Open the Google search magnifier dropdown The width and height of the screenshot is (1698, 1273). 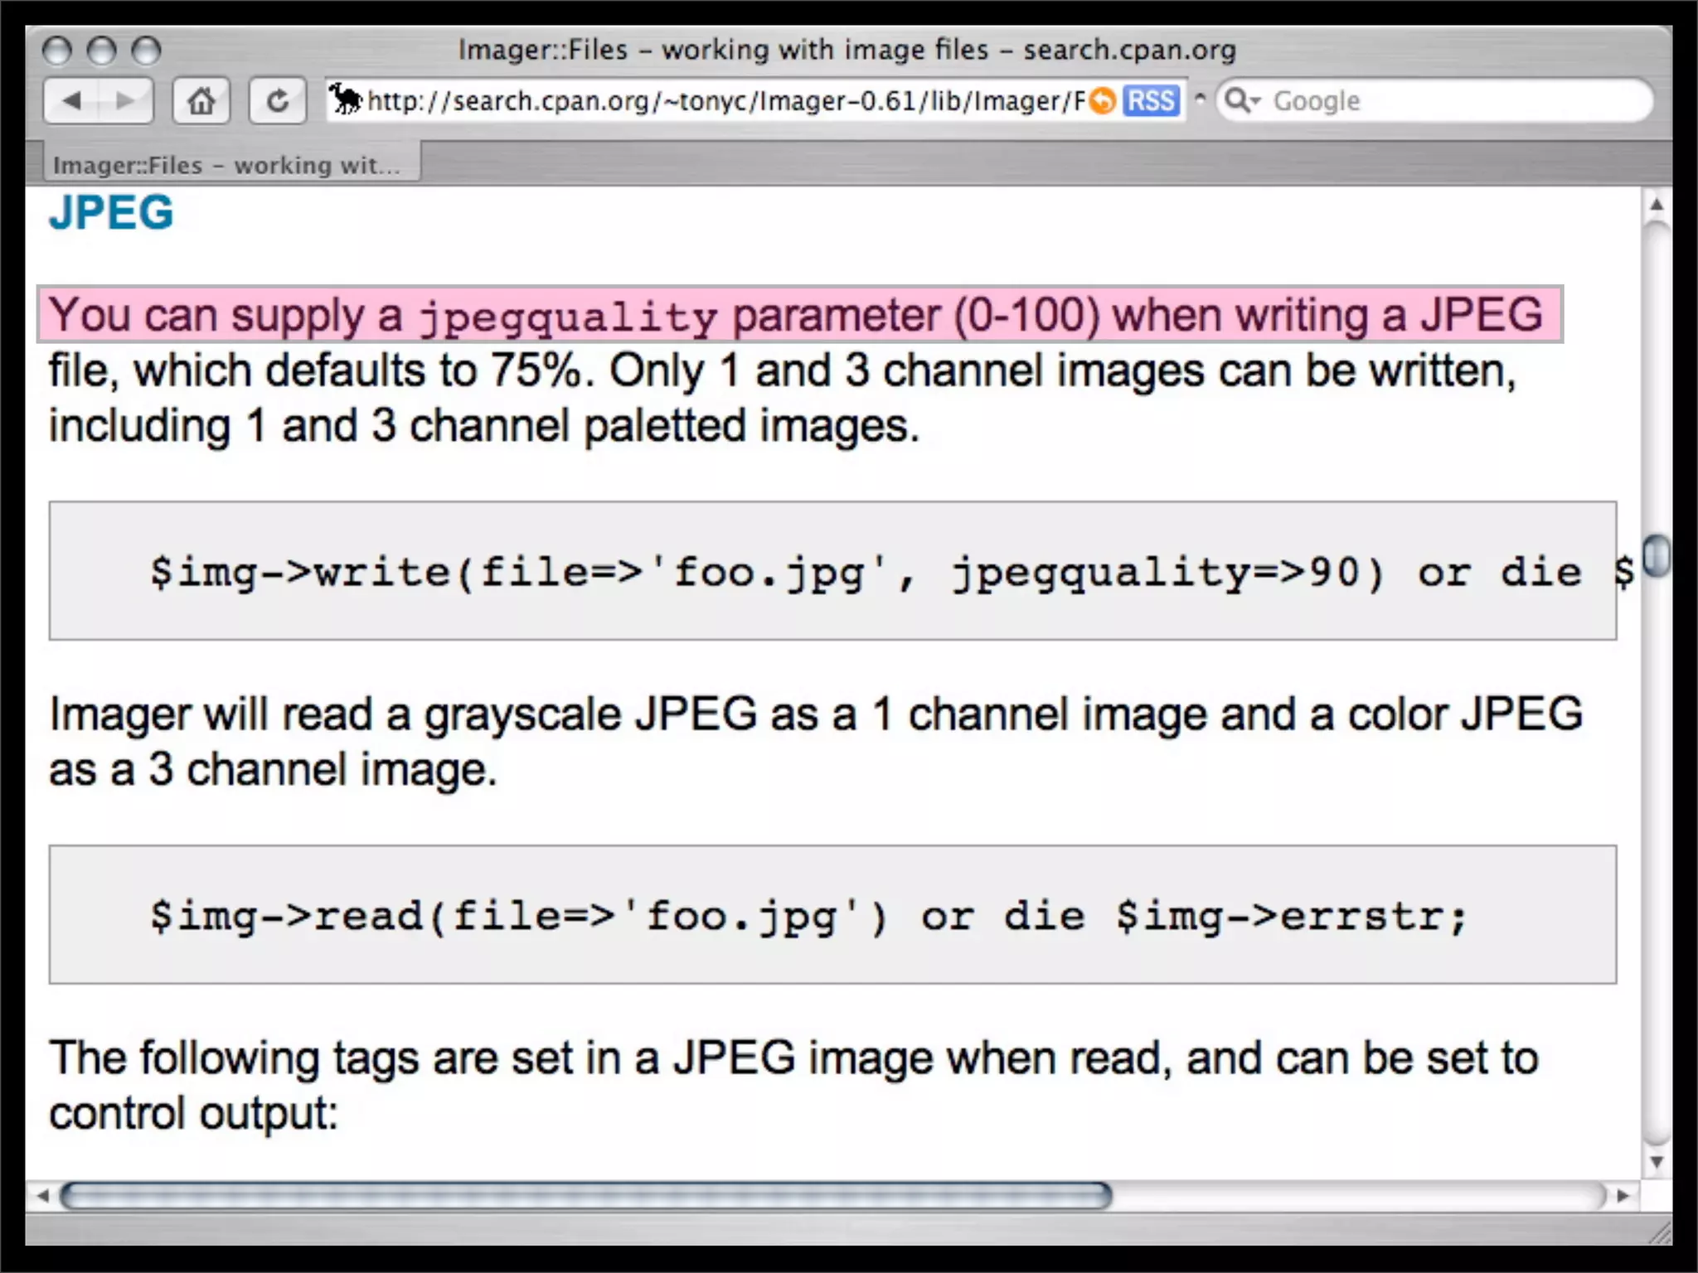(1243, 101)
